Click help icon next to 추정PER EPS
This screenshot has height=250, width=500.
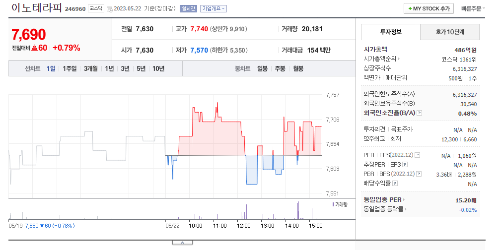point(405,165)
